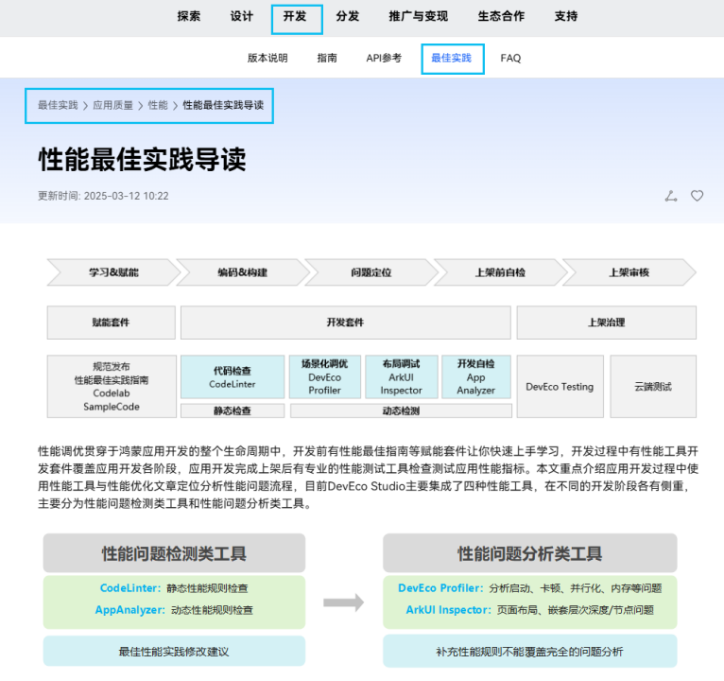
Task: Click the 代码检查 CodeLinter diagram box
Action: tap(233, 377)
